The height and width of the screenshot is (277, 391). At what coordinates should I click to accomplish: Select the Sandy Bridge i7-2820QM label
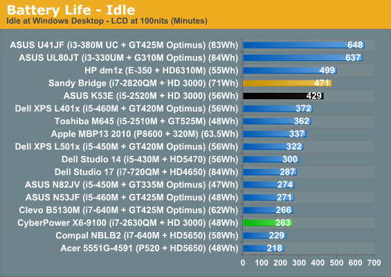point(143,83)
